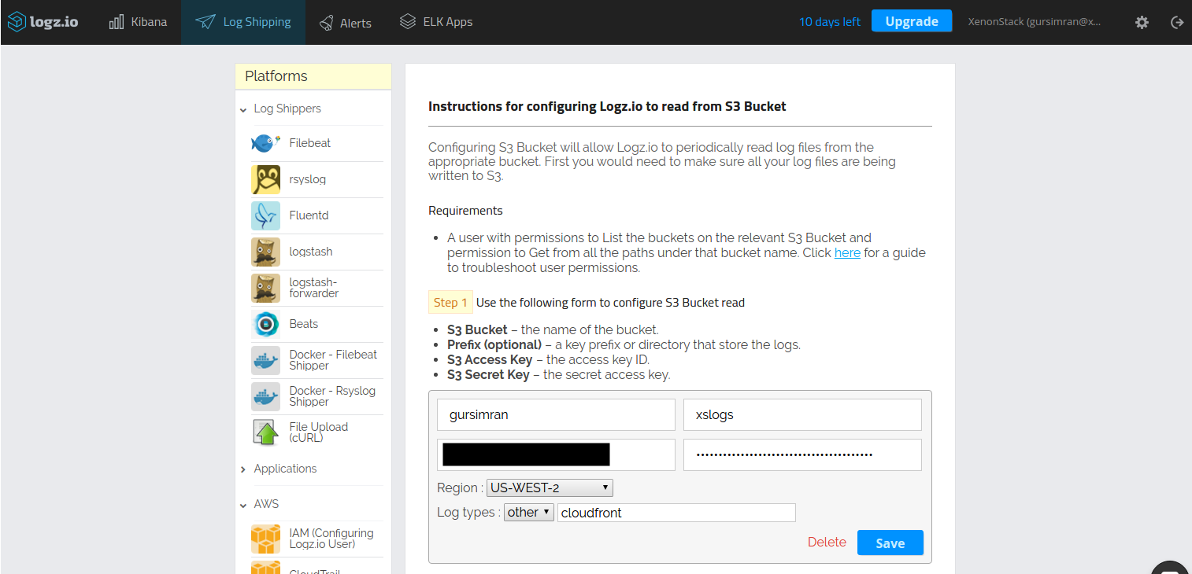Select the Filebeat fish icon
This screenshot has width=1192, height=574.
click(x=266, y=143)
